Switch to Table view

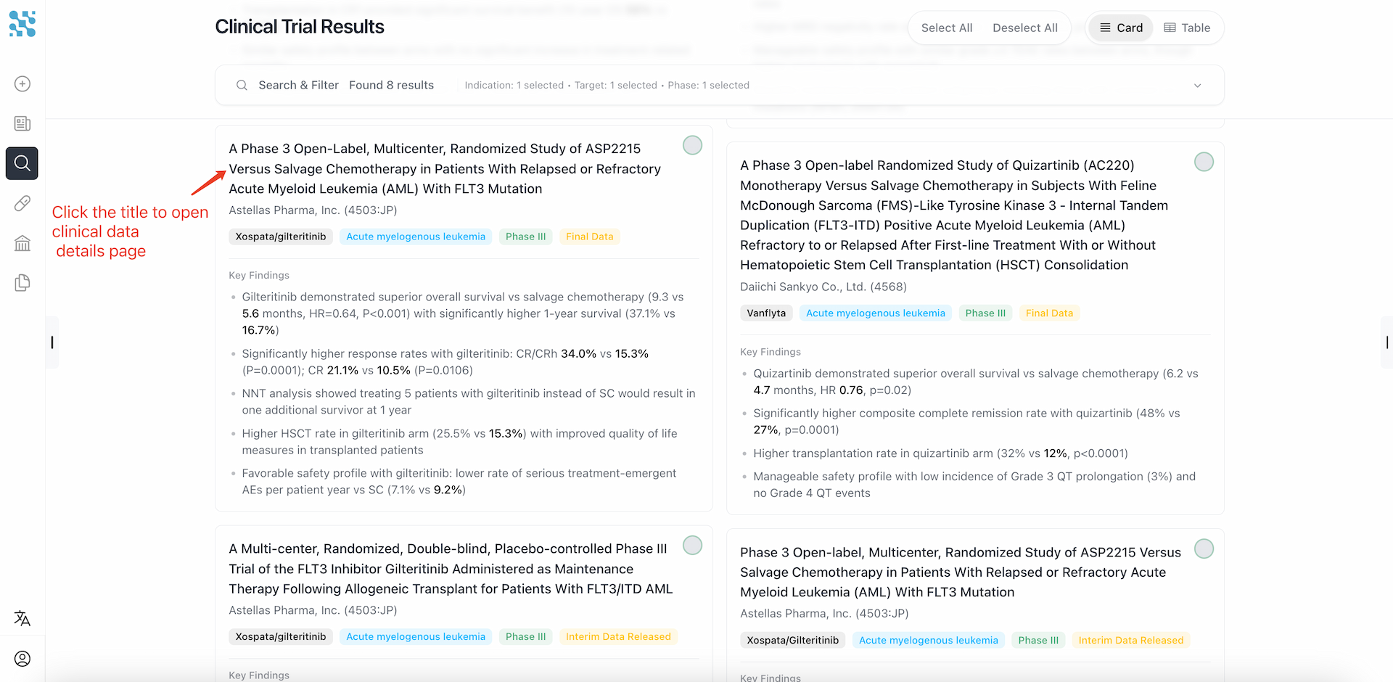(1187, 28)
